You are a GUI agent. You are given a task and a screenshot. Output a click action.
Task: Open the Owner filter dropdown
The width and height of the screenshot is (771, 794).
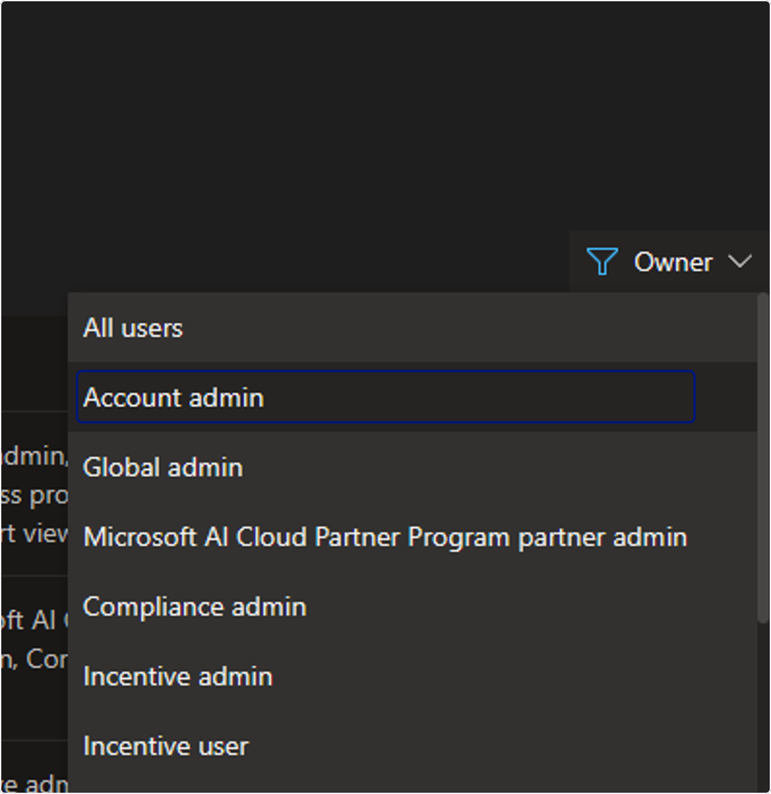point(669,262)
